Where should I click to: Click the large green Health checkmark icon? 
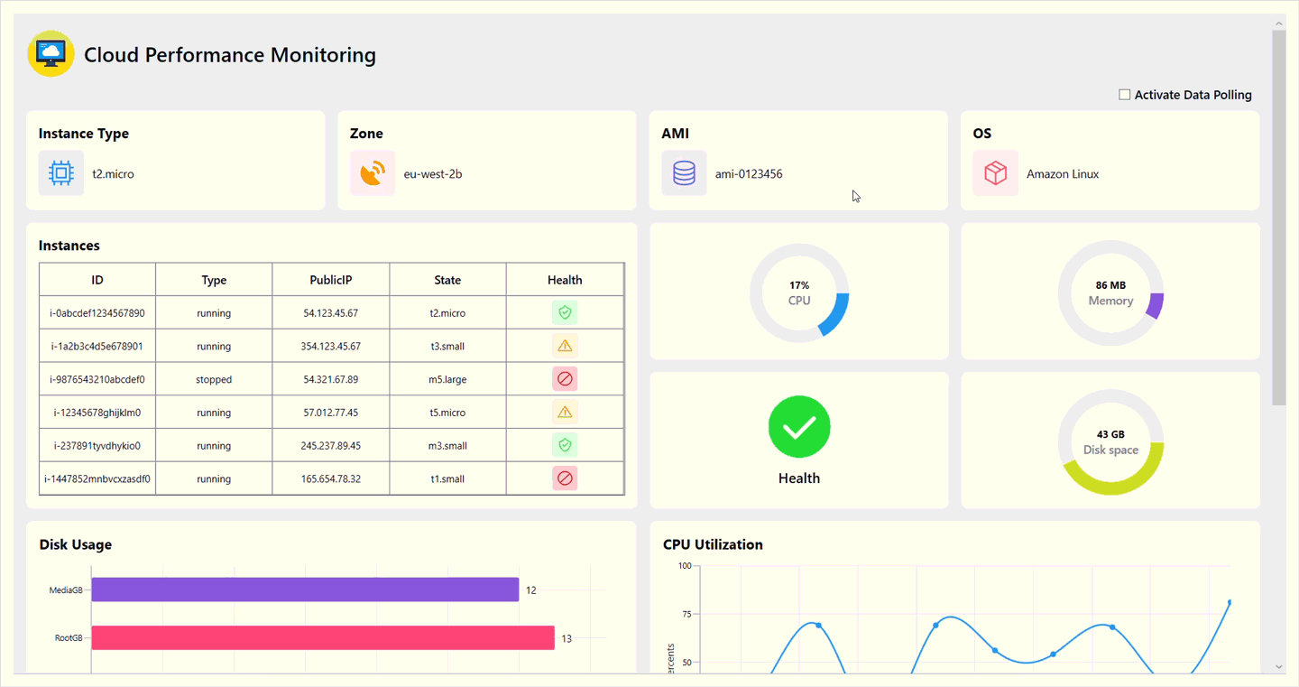799,427
